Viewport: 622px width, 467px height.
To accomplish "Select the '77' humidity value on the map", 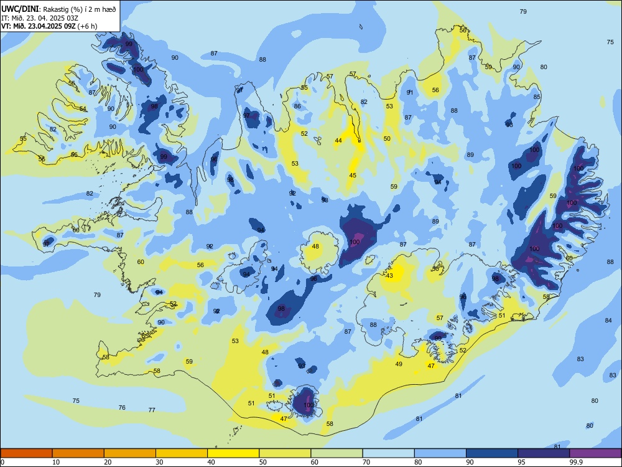I will click(x=152, y=410).
